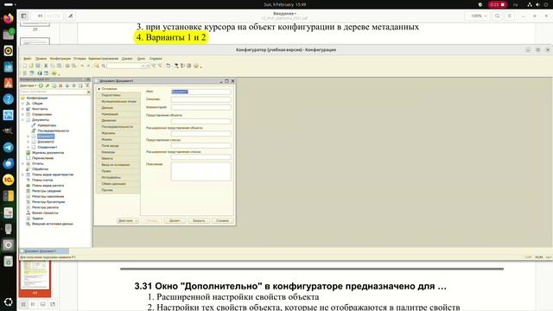Click the Имя input field
The width and height of the screenshot is (553, 311).
[201, 92]
